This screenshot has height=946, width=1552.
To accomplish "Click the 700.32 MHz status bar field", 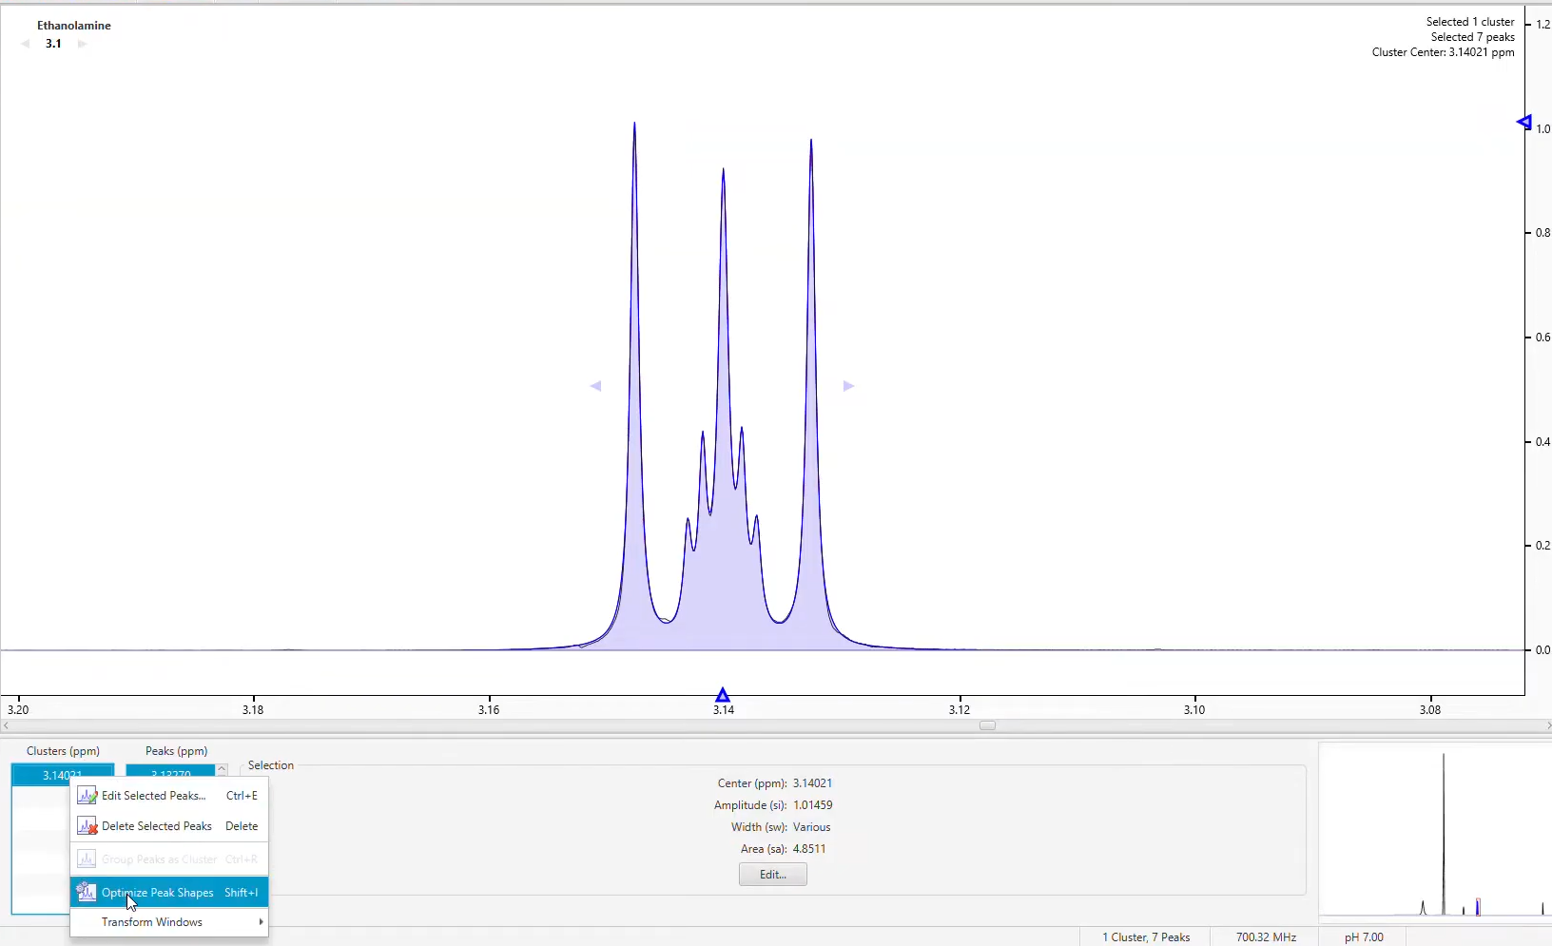I will click(1266, 937).
